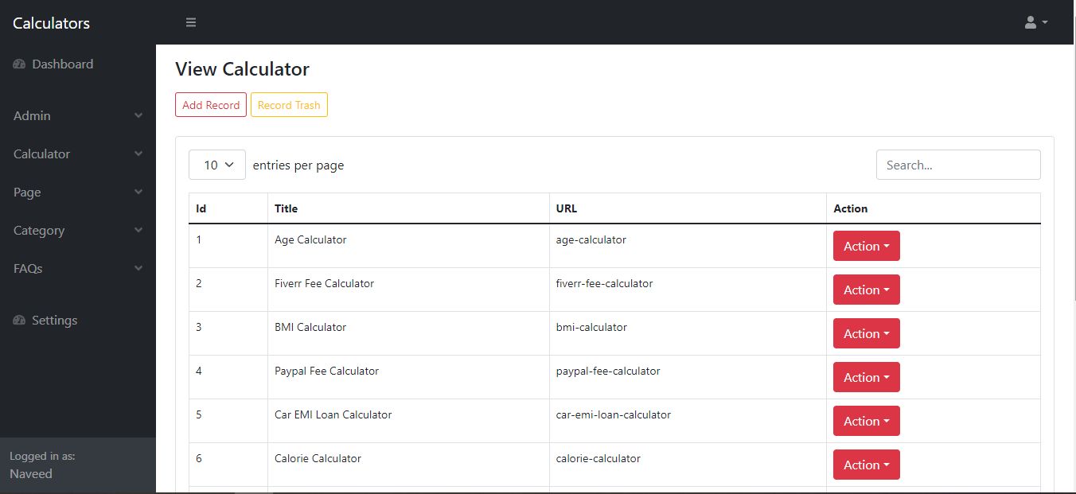This screenshot has height=494, width=1076.
Task: Expand the Category sidebar menu
Action: point(77,230)
